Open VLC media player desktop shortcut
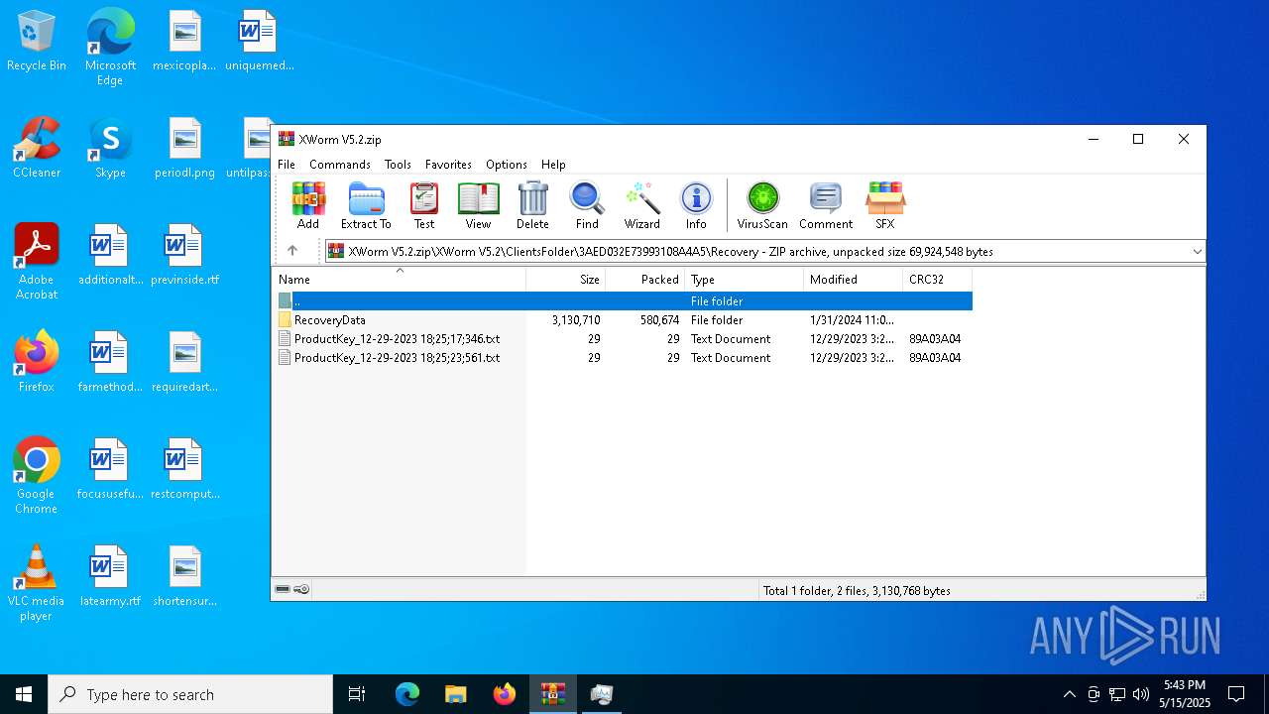1269x714 pixels. pyautogui.click(x=37, y=583)
